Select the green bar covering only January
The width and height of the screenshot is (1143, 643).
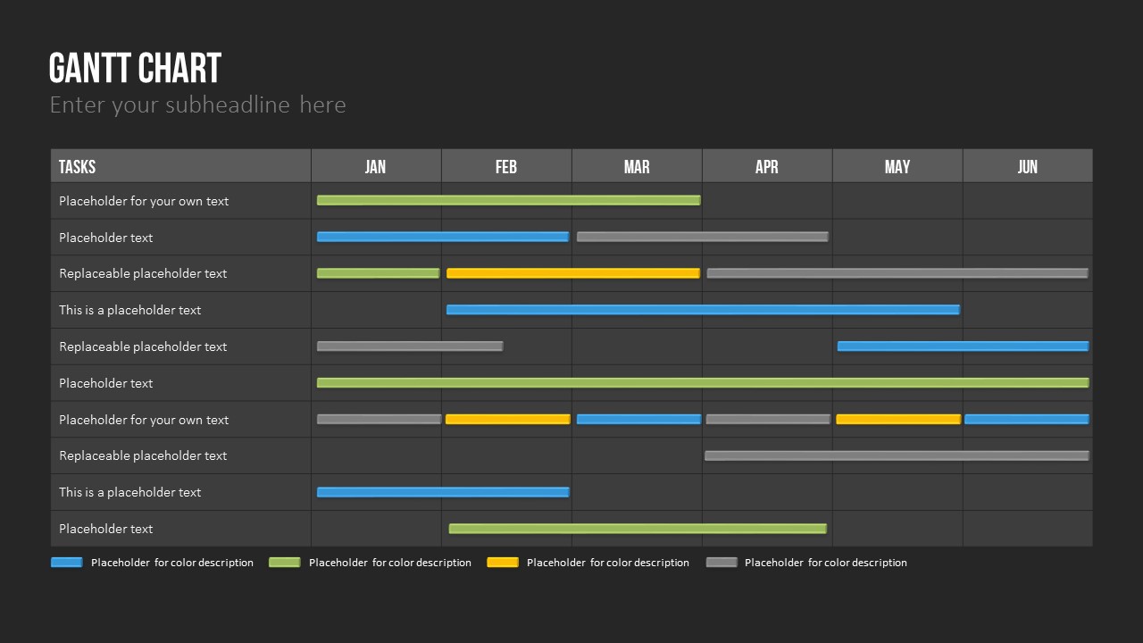pyautogui.click(x=378, y=273)
